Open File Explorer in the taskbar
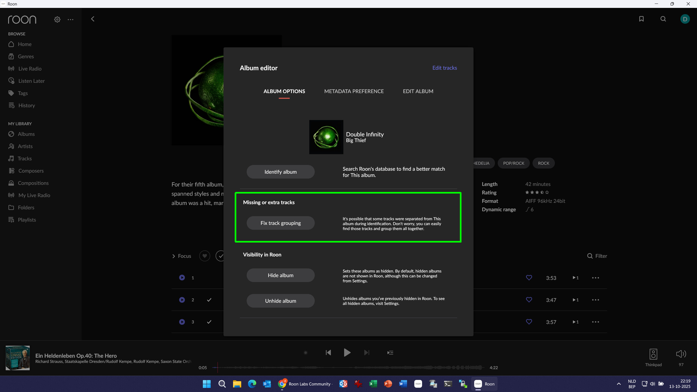697x392 pixels. (x=237, y=384)
